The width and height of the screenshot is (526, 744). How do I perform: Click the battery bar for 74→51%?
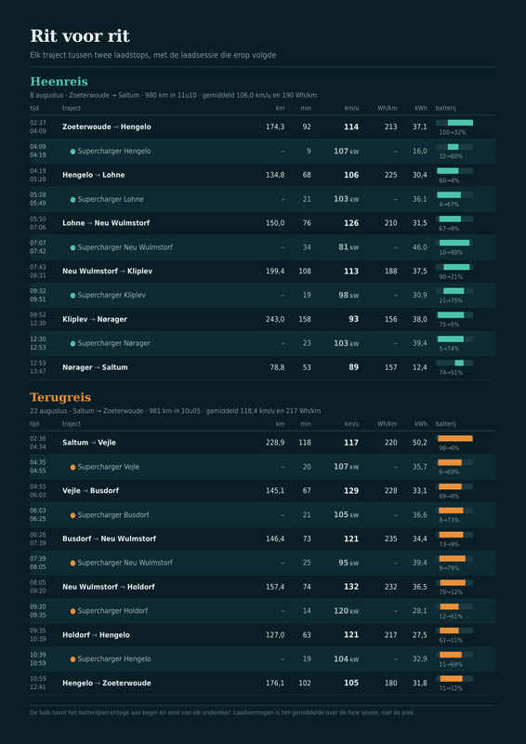454,363
